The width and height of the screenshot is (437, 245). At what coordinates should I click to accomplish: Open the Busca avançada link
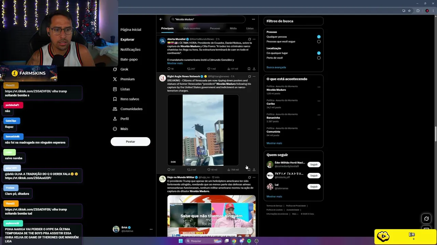coord(276,67)
